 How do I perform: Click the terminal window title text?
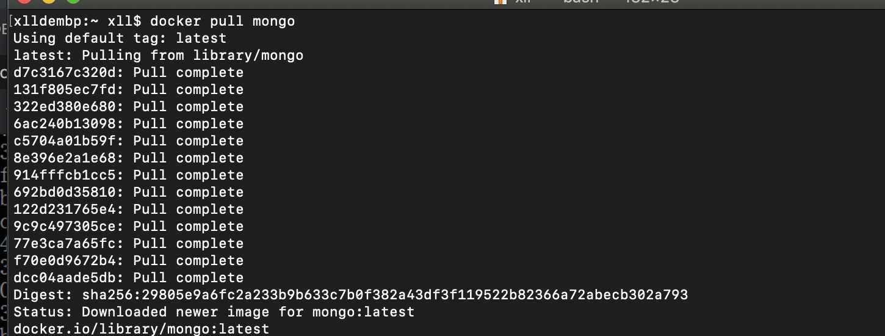(x=598, y=2)
